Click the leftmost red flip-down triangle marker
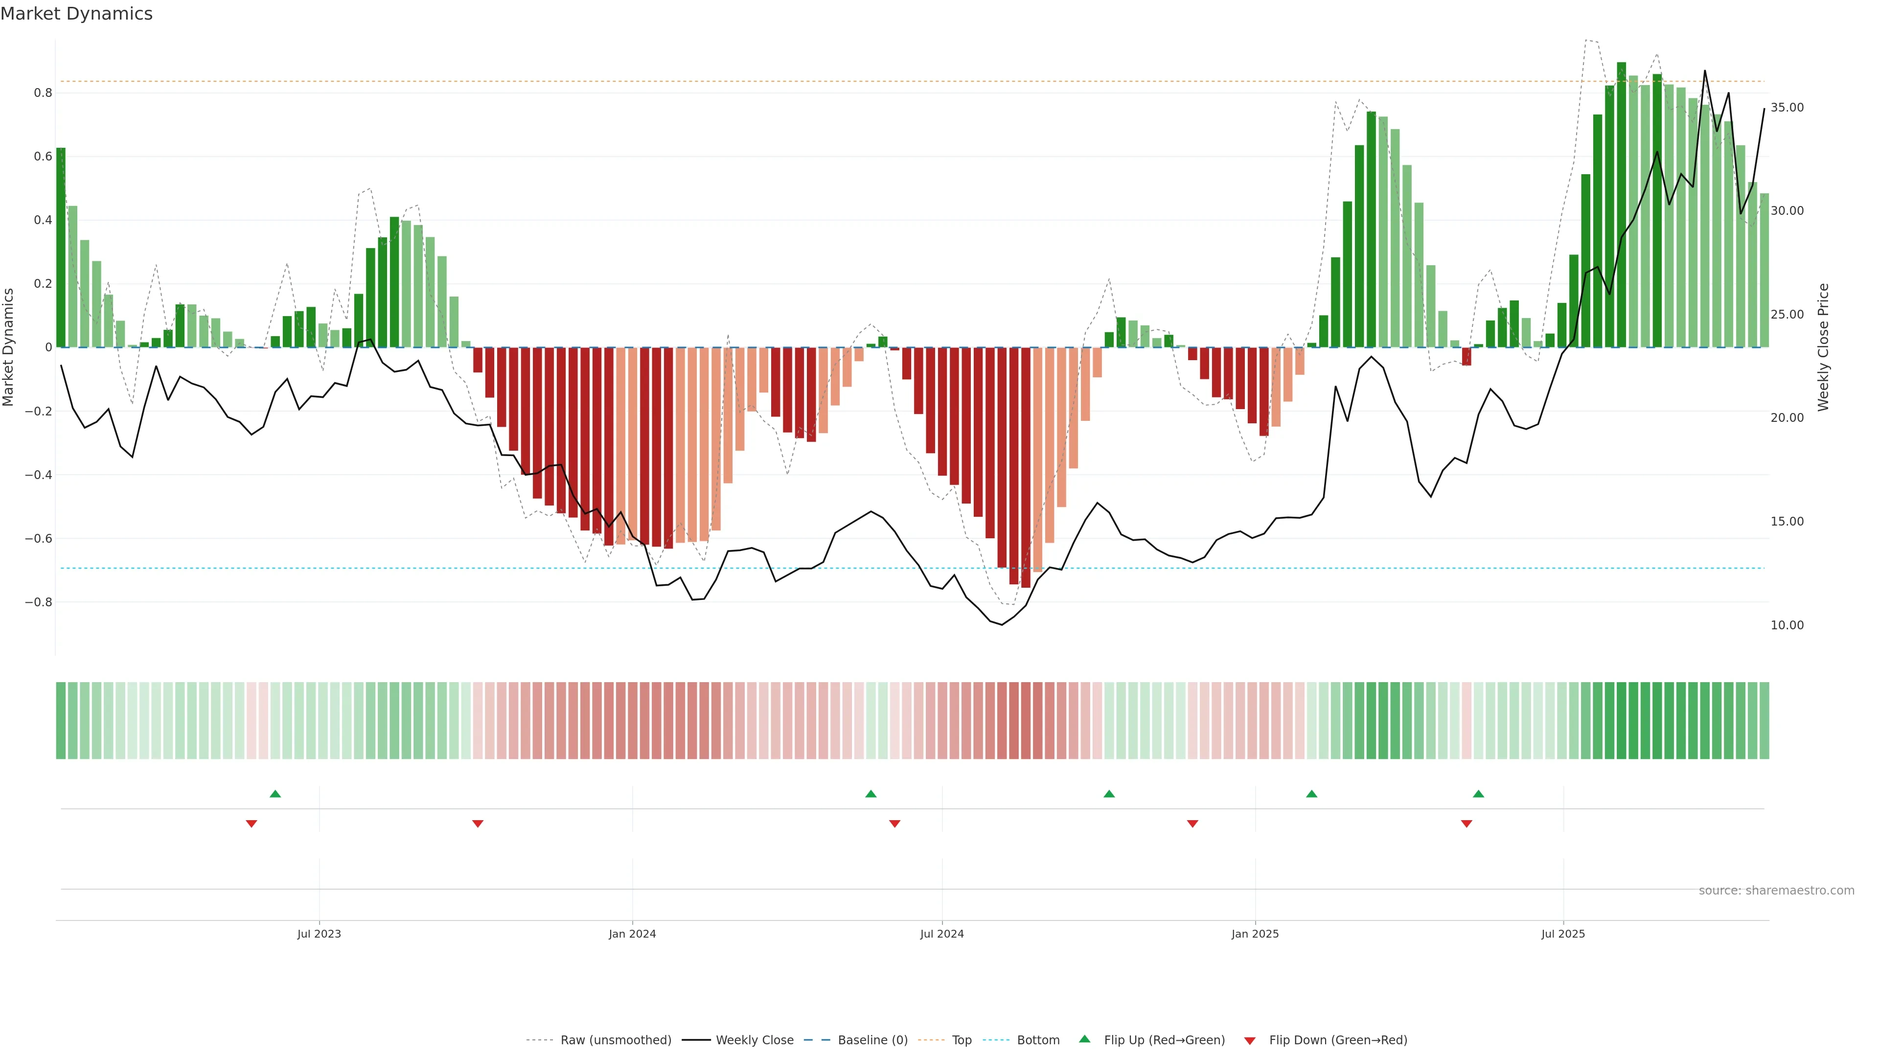This screenshot has height=1057, width=1879. (x=252, y=824)
